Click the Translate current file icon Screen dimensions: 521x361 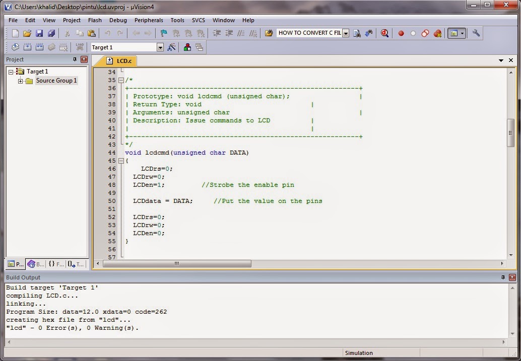coord(15,47)
